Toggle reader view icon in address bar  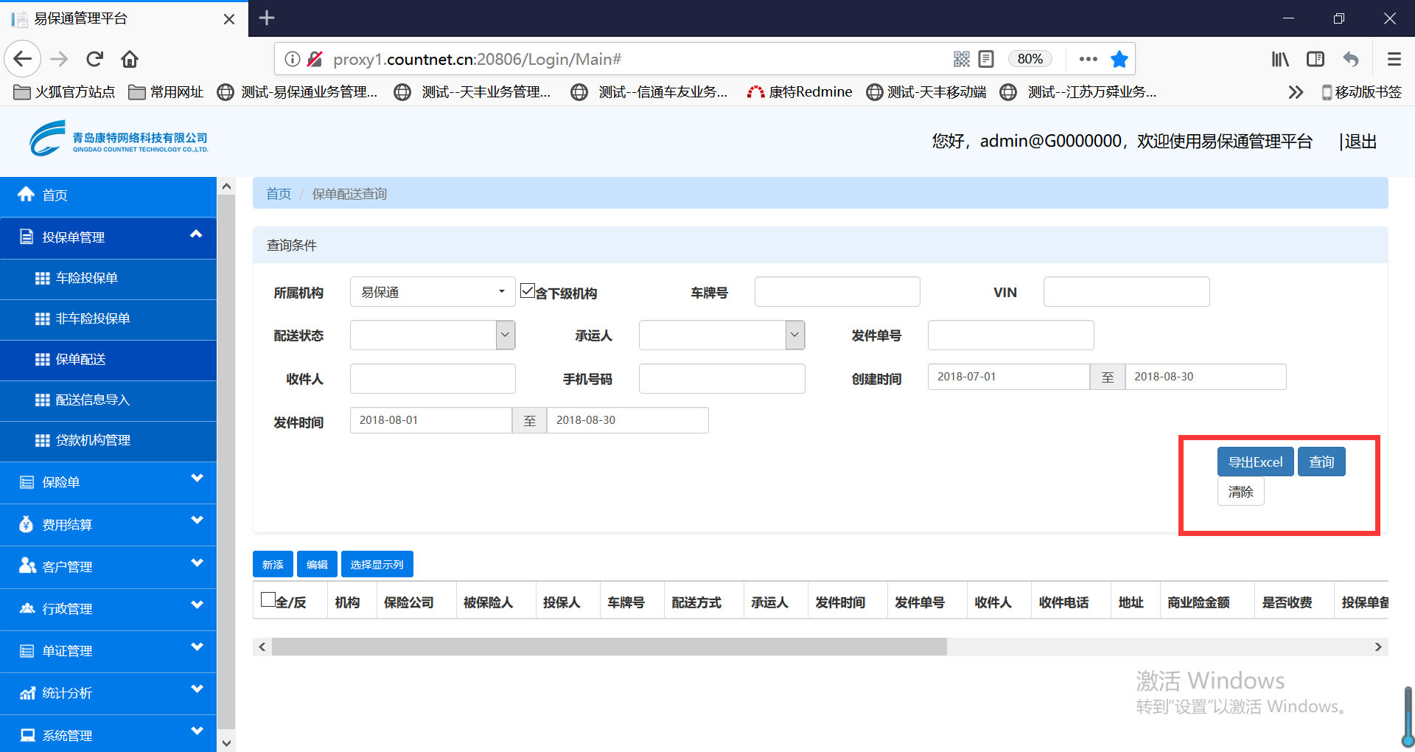(986, 59)
